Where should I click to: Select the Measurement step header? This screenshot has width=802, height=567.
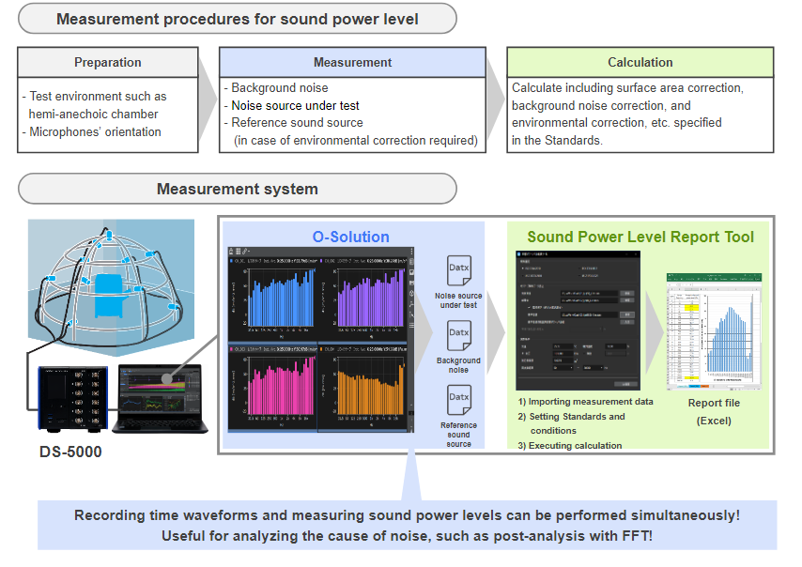pyautogui.click(x=352, y=63)
